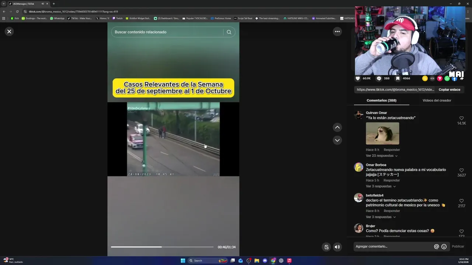
Task: Click Copiar enlace button
Action: tap(449, 89)
